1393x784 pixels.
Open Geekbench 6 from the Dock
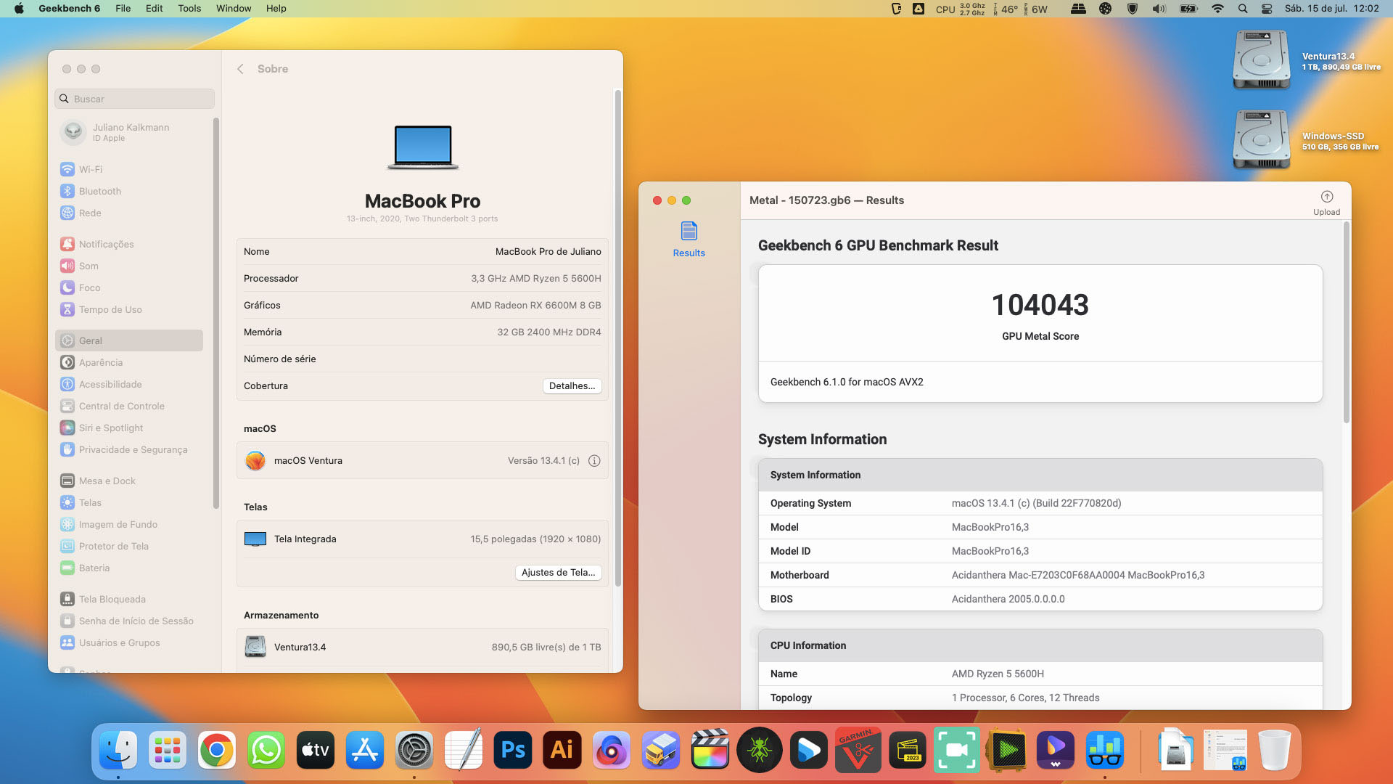click(760, 749)
